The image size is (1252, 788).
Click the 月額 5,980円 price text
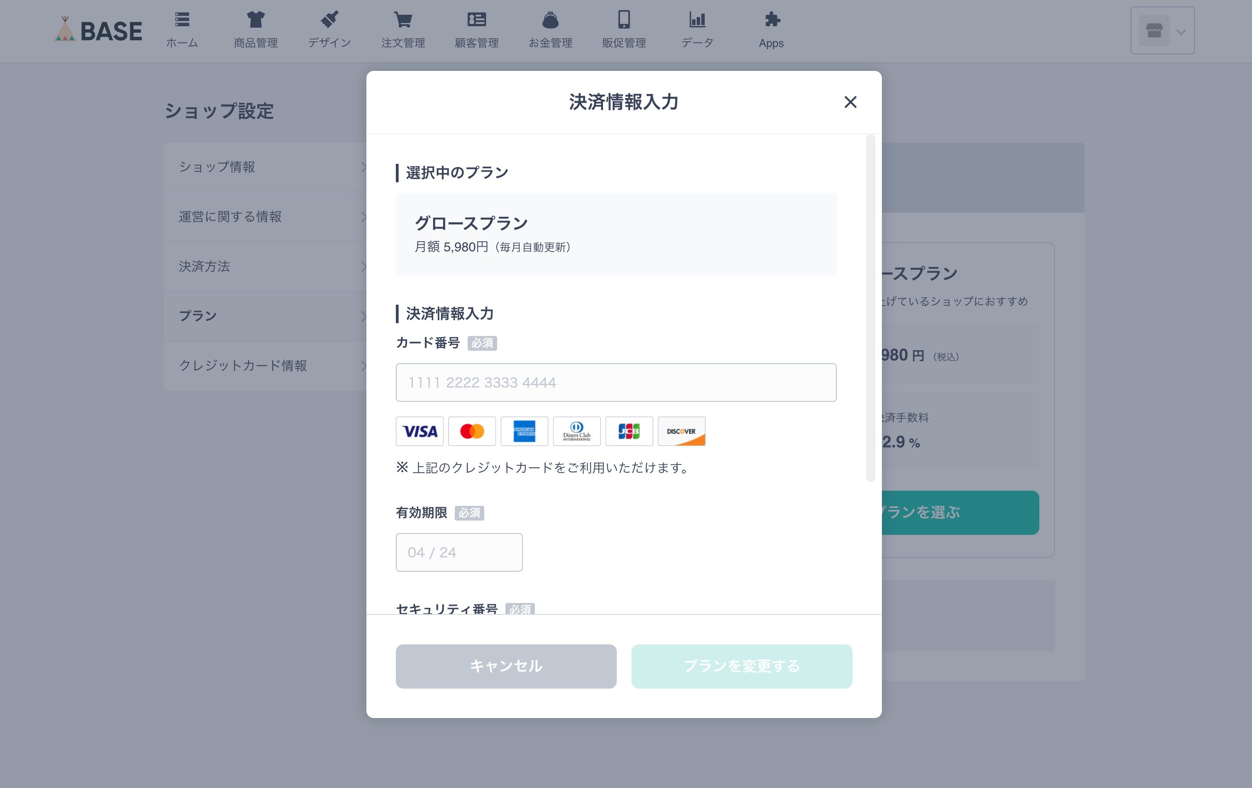tap(451, 247)
